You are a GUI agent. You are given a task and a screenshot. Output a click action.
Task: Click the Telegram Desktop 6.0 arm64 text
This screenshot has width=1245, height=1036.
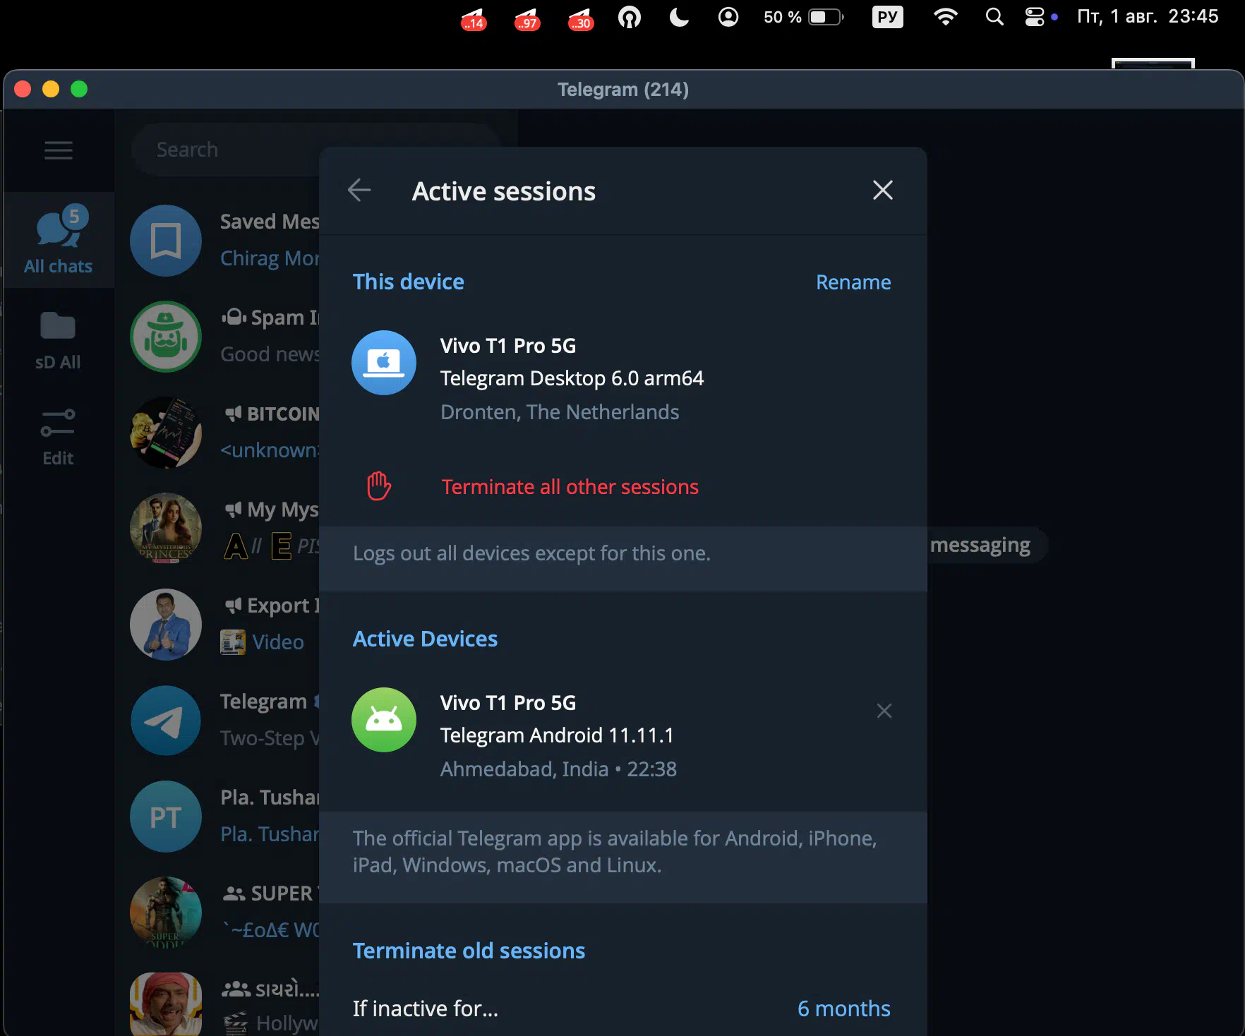pyautogui.click(x=572, y=378)
